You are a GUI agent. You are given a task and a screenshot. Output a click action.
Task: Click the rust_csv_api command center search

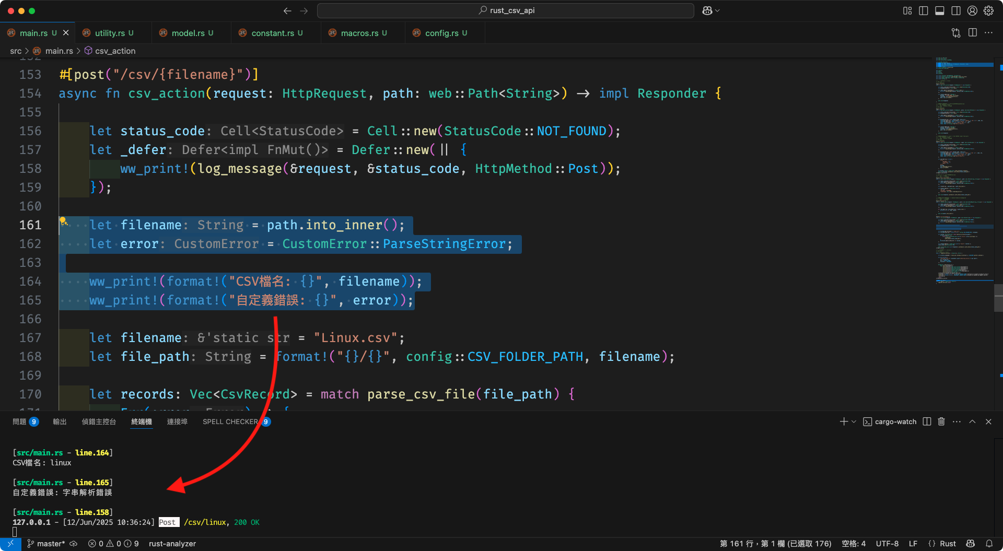click(x=505, y=10)
